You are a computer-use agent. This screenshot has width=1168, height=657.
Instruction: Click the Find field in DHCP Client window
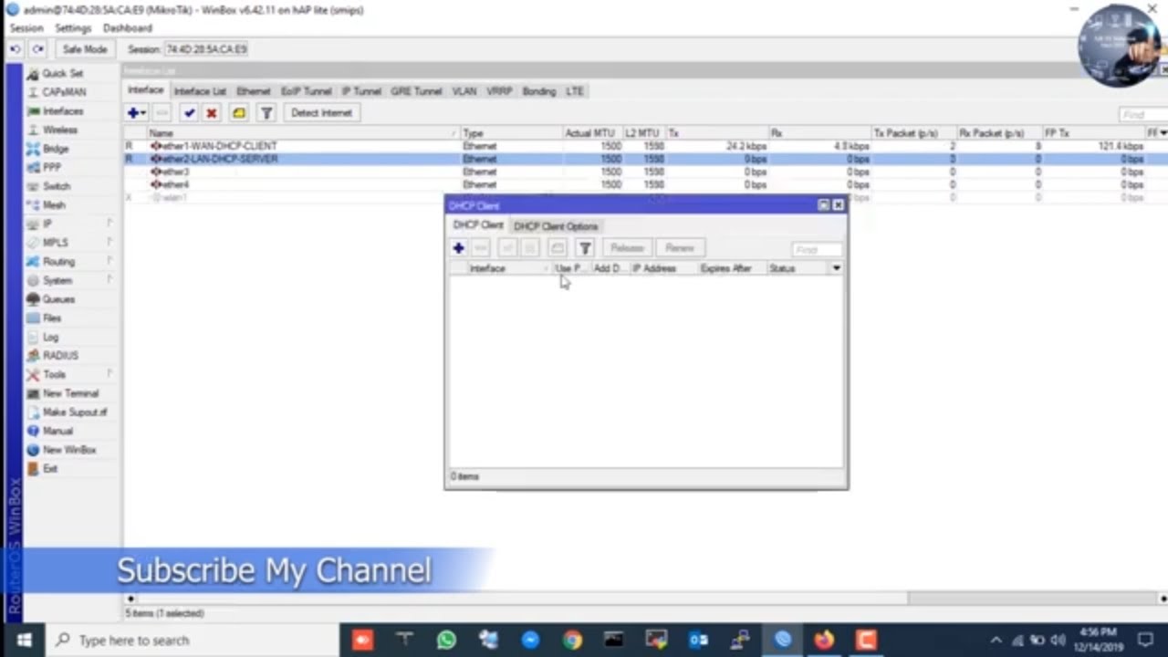click(x=816, y=249)
